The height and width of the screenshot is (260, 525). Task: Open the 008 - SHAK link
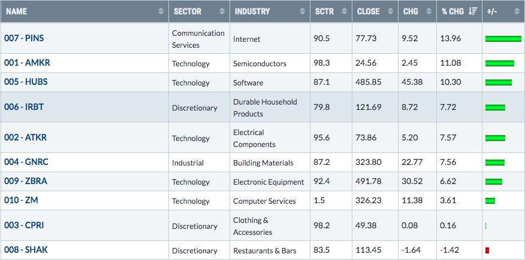click(26, 250)
